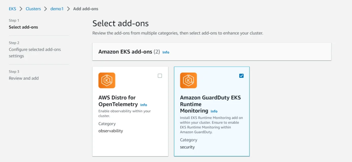Go to Configure selected add-ons settings step
This screenshot has height=162, width=352.
35,53
